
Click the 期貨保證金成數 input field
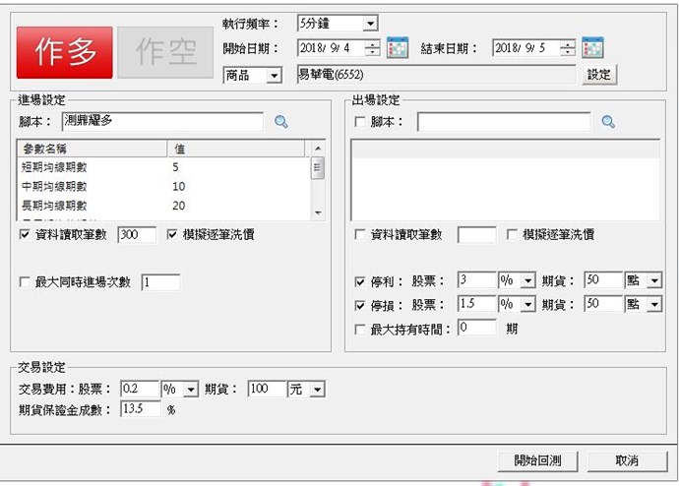[140, 409]
